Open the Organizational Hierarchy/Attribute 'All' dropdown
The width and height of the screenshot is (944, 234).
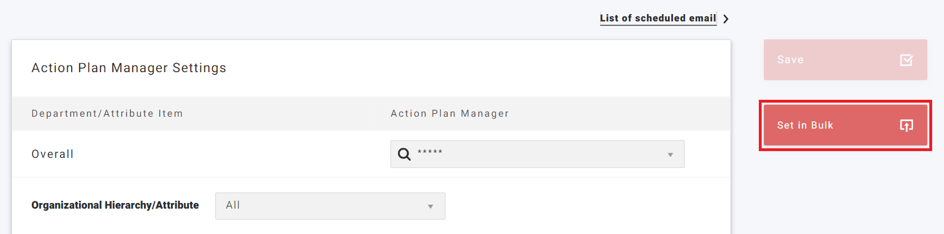(x=330, y=206)
